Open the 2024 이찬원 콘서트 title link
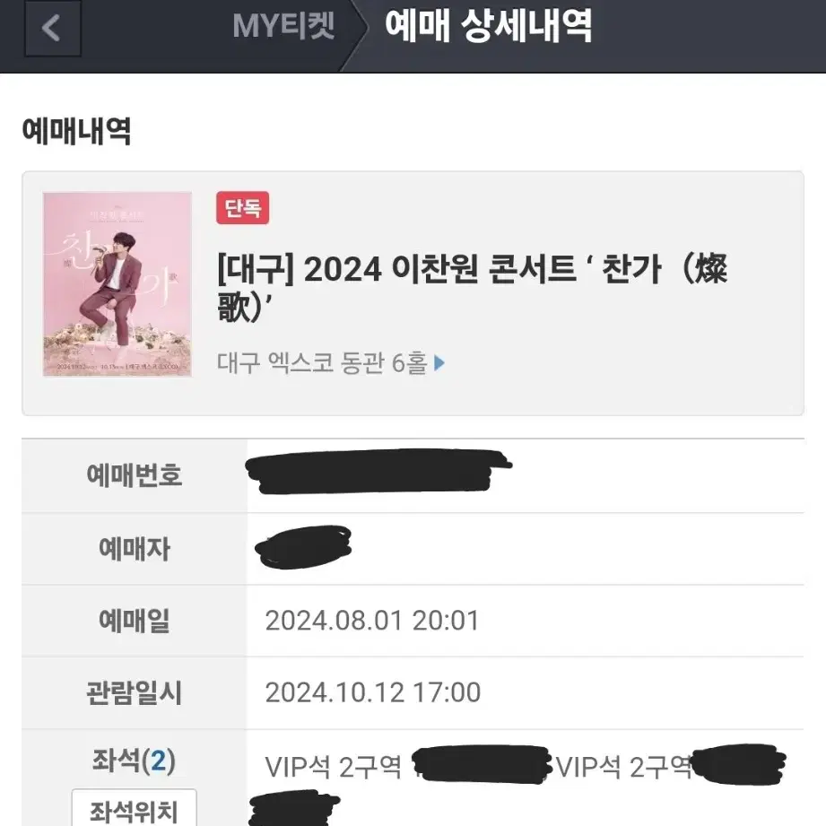 click(473, 287)
